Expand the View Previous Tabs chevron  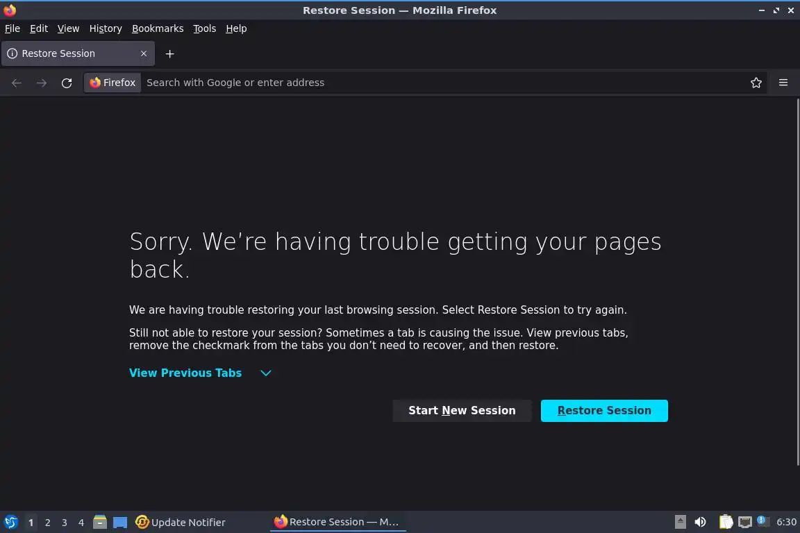(266, 373)
